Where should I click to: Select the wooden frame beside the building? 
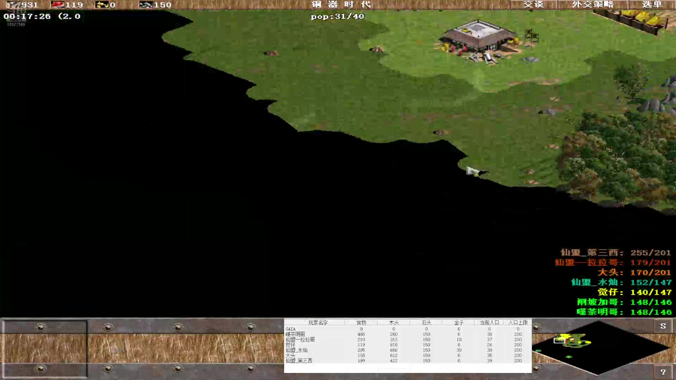pyautogui.click(x=531, y=37)
